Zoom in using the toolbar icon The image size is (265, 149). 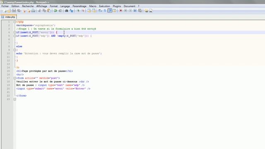[78, 11]
